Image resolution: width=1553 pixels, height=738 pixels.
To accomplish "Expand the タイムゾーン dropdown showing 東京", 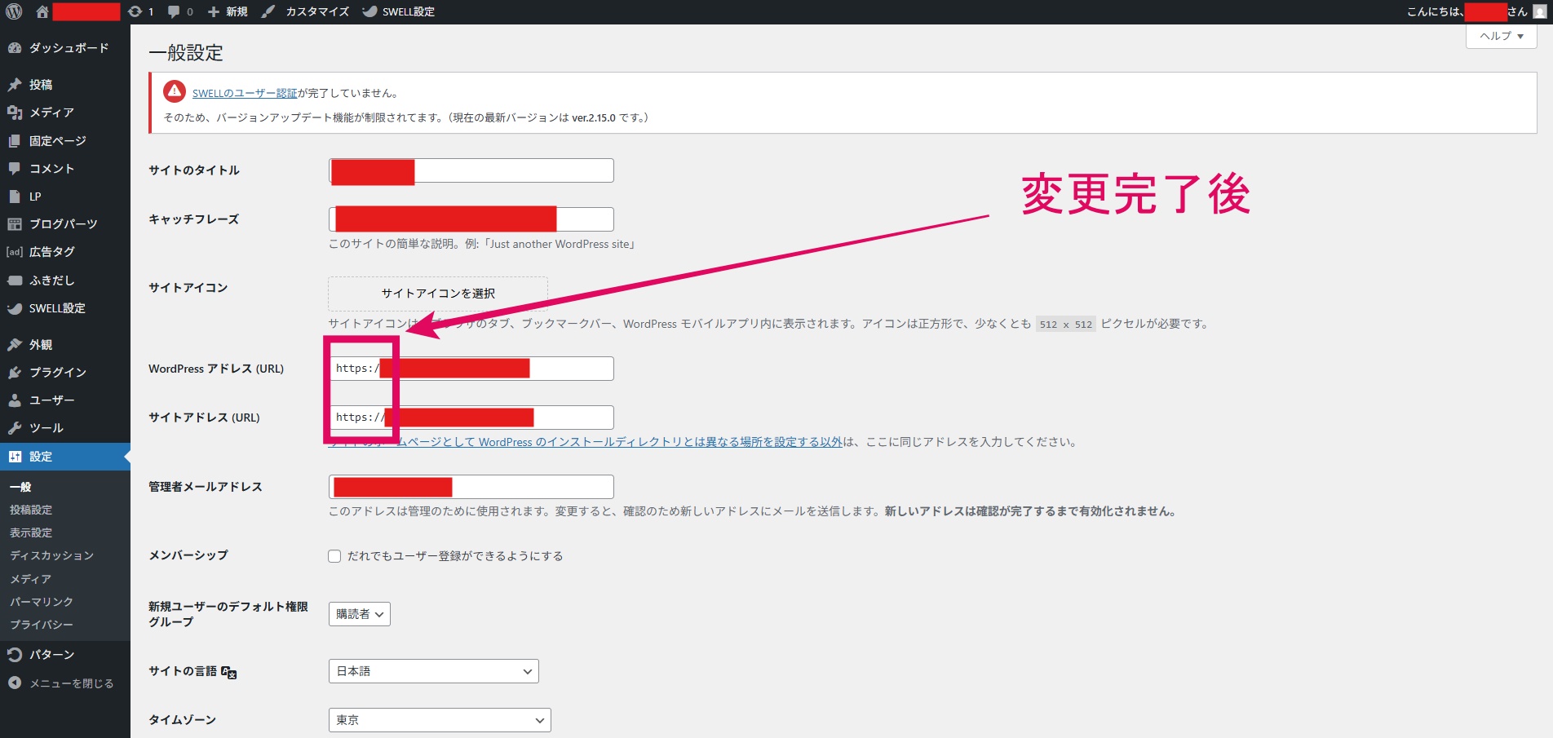I will coord(439,719).
